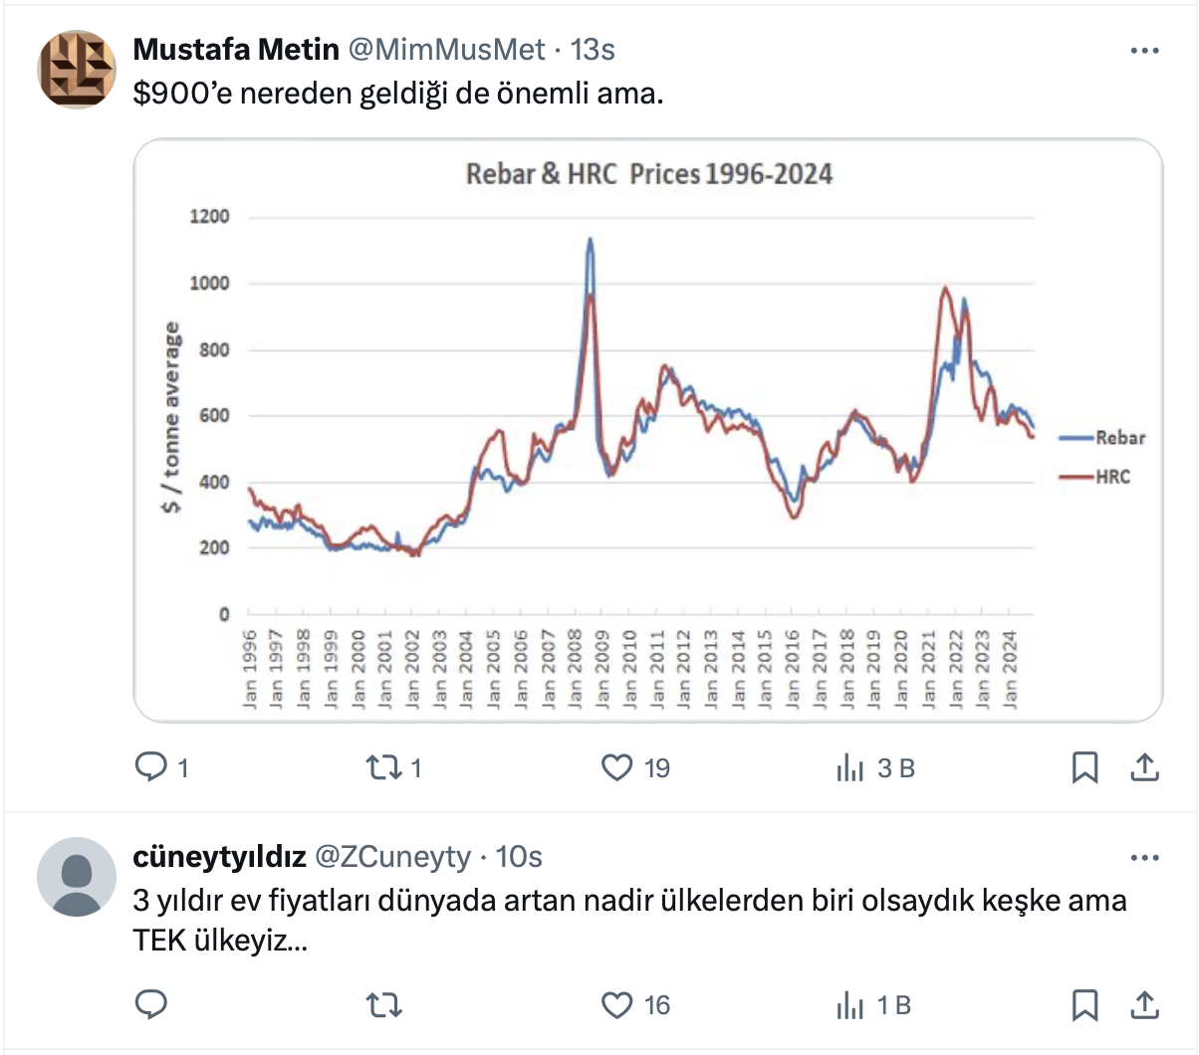Viewport: 1199px width, 1055px height.
Task: Reply to cüneytyıldız's tweet
Action: pos(150,1005)
